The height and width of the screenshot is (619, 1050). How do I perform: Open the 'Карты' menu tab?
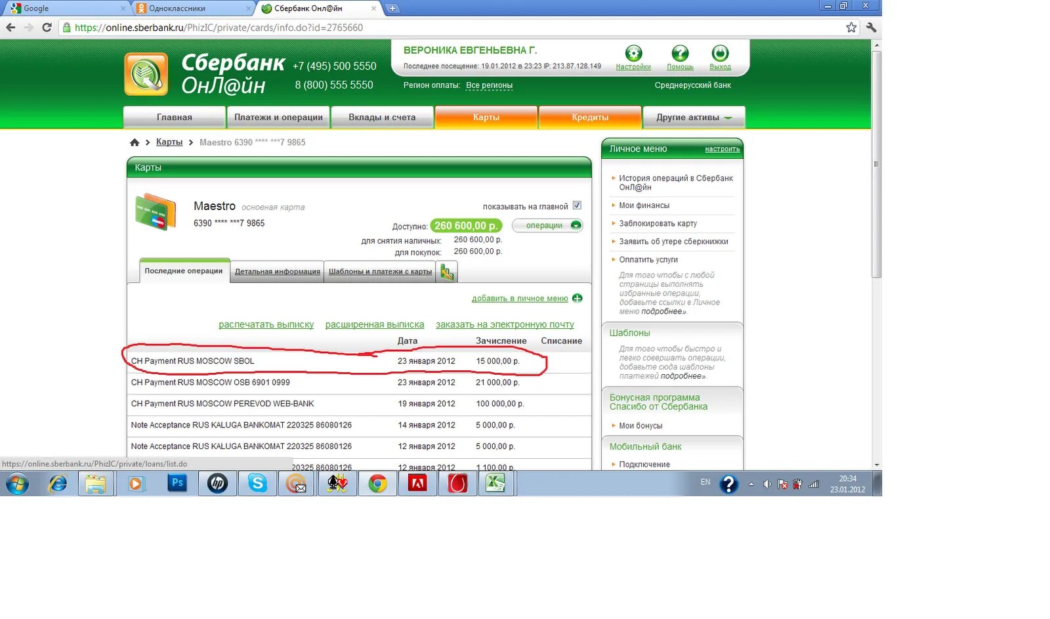click(486, 117)
